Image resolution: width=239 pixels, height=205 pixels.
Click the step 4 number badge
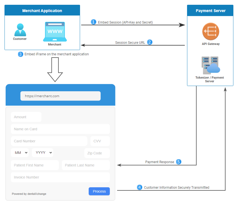(139, 187)
